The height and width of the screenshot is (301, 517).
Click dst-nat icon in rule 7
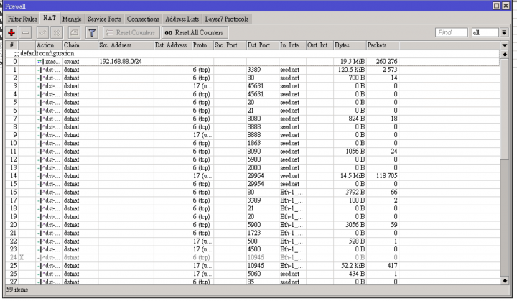(x=41, y=119)
